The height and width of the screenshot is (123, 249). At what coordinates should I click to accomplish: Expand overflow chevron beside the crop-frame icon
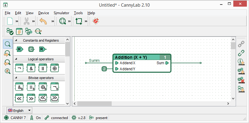(86, 21)
